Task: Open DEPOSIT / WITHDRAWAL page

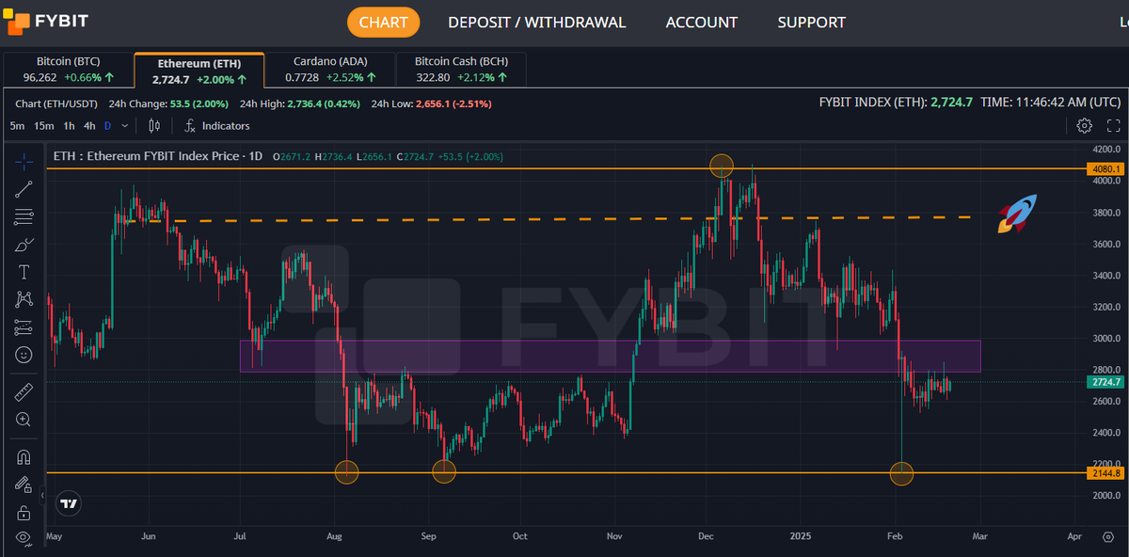Action: pyautogui.click(x=536, y=22)
